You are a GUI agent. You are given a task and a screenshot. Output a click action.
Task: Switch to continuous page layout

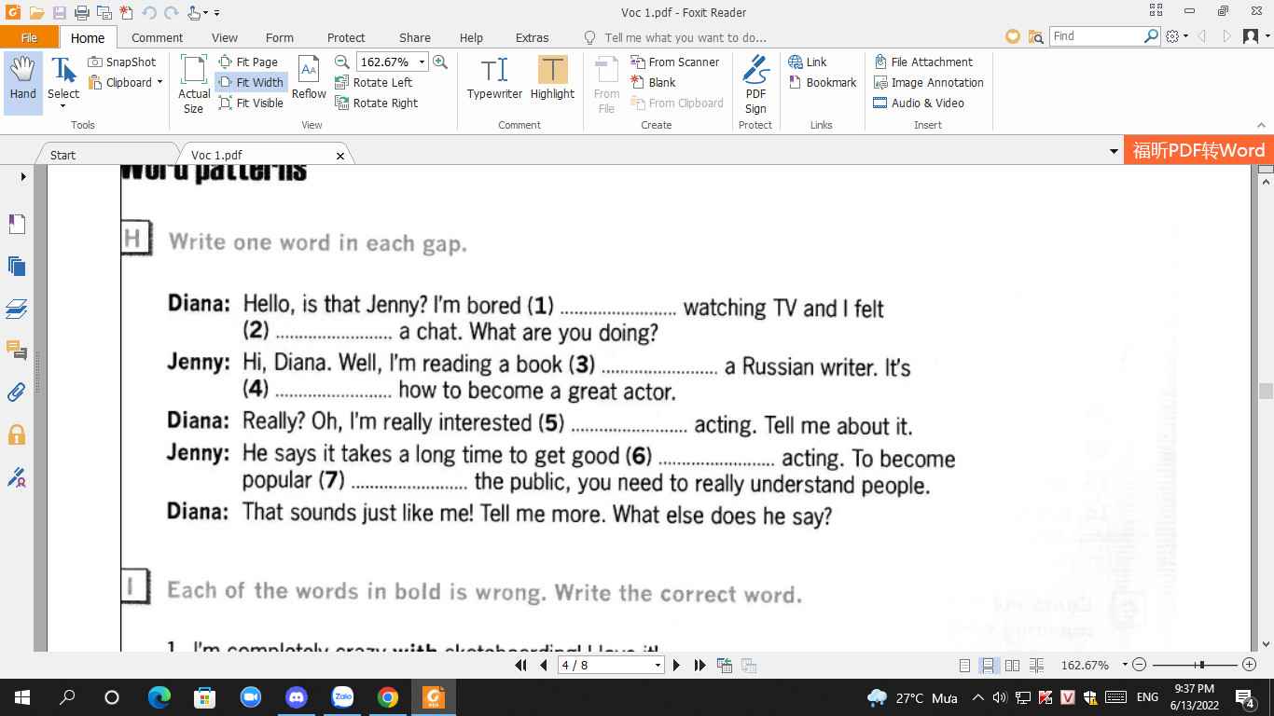[988, 665]
